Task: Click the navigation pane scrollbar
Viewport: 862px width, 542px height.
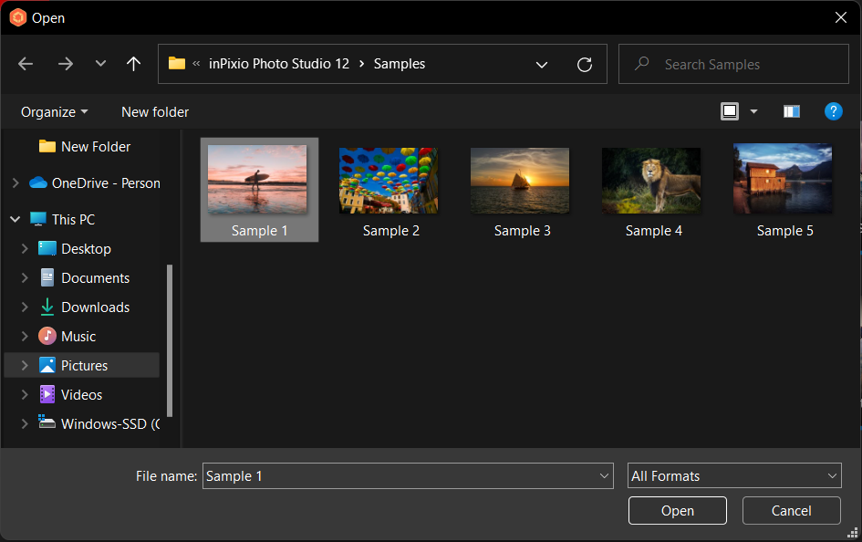Action: click(x=170, y=341)
